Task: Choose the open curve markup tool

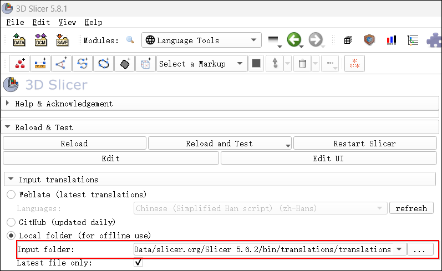Action: tap(82, 64)
